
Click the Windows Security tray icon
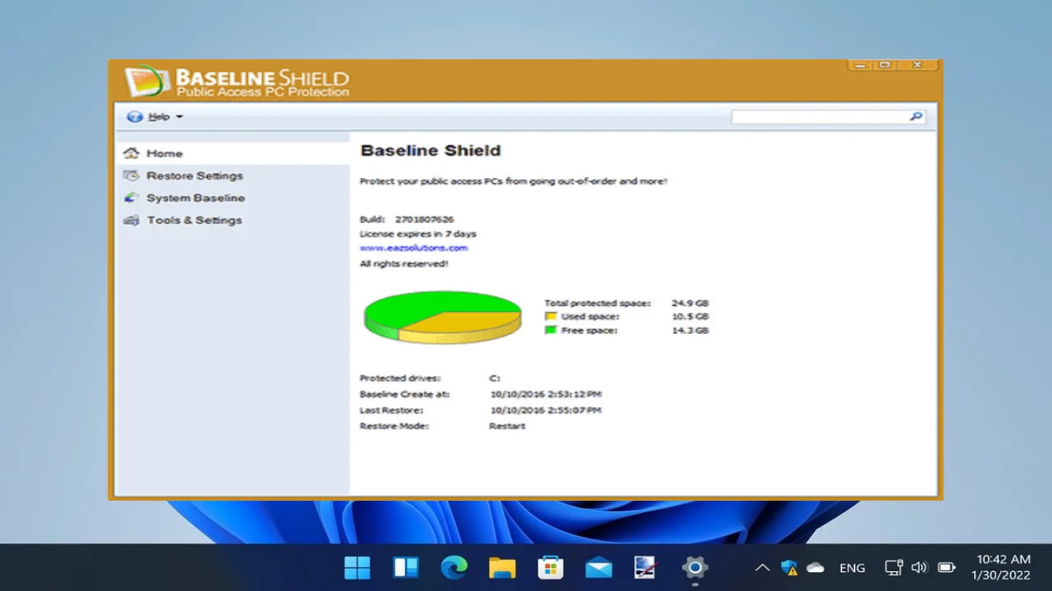pos(789,567)
